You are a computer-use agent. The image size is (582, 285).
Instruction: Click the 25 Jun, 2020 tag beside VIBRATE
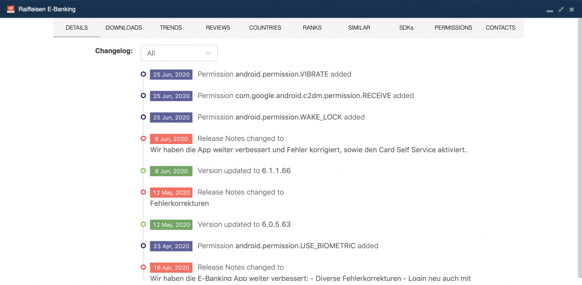pos(171,74)
